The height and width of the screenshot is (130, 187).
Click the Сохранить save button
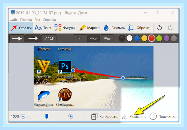click(134, 116)
